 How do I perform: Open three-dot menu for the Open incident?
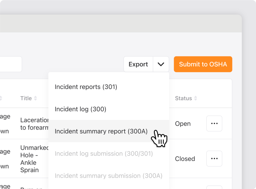[x=214, y=123]
